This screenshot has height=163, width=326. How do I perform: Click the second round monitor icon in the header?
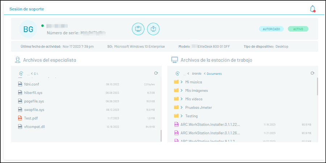153,29
